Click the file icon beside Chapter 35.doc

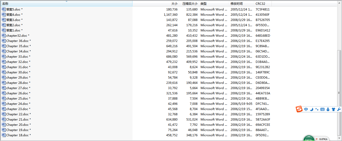pos(4,46)
